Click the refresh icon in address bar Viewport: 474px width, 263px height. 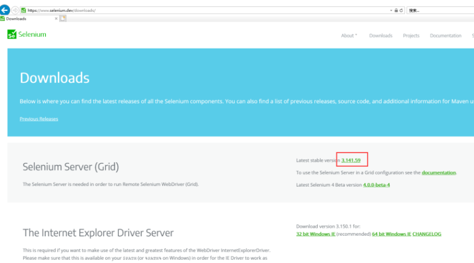pos(401,10)
